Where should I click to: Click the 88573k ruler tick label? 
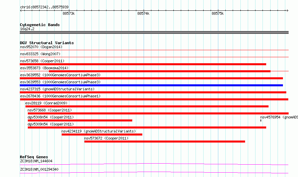(69, 13)
